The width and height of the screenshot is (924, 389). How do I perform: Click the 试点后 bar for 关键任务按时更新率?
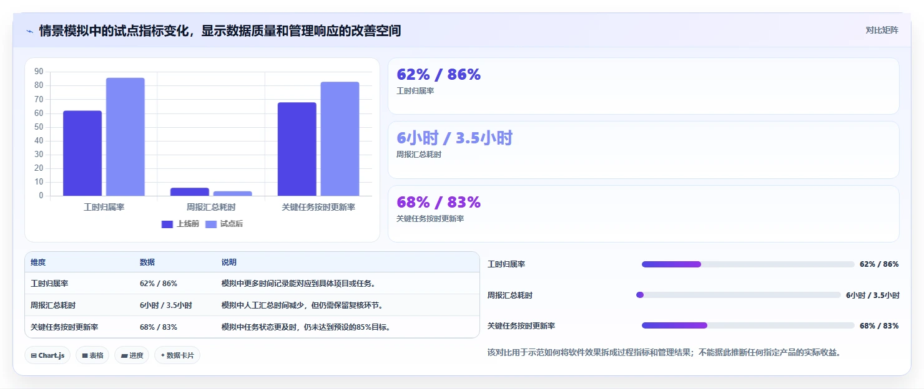340,139
